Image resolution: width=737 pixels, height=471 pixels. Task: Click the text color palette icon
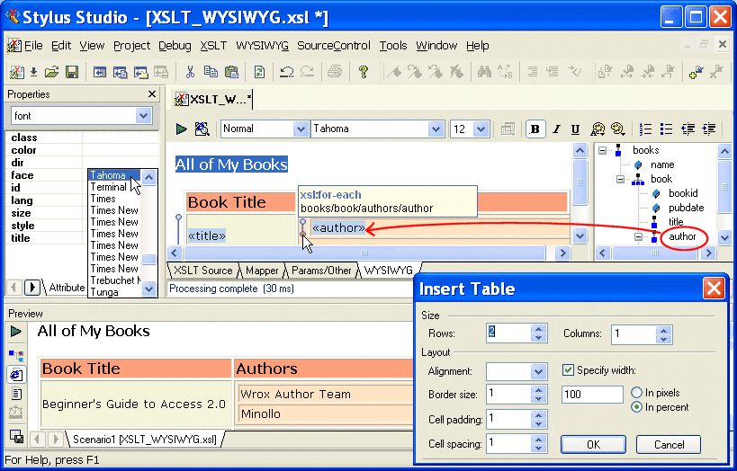click(598, 129)
